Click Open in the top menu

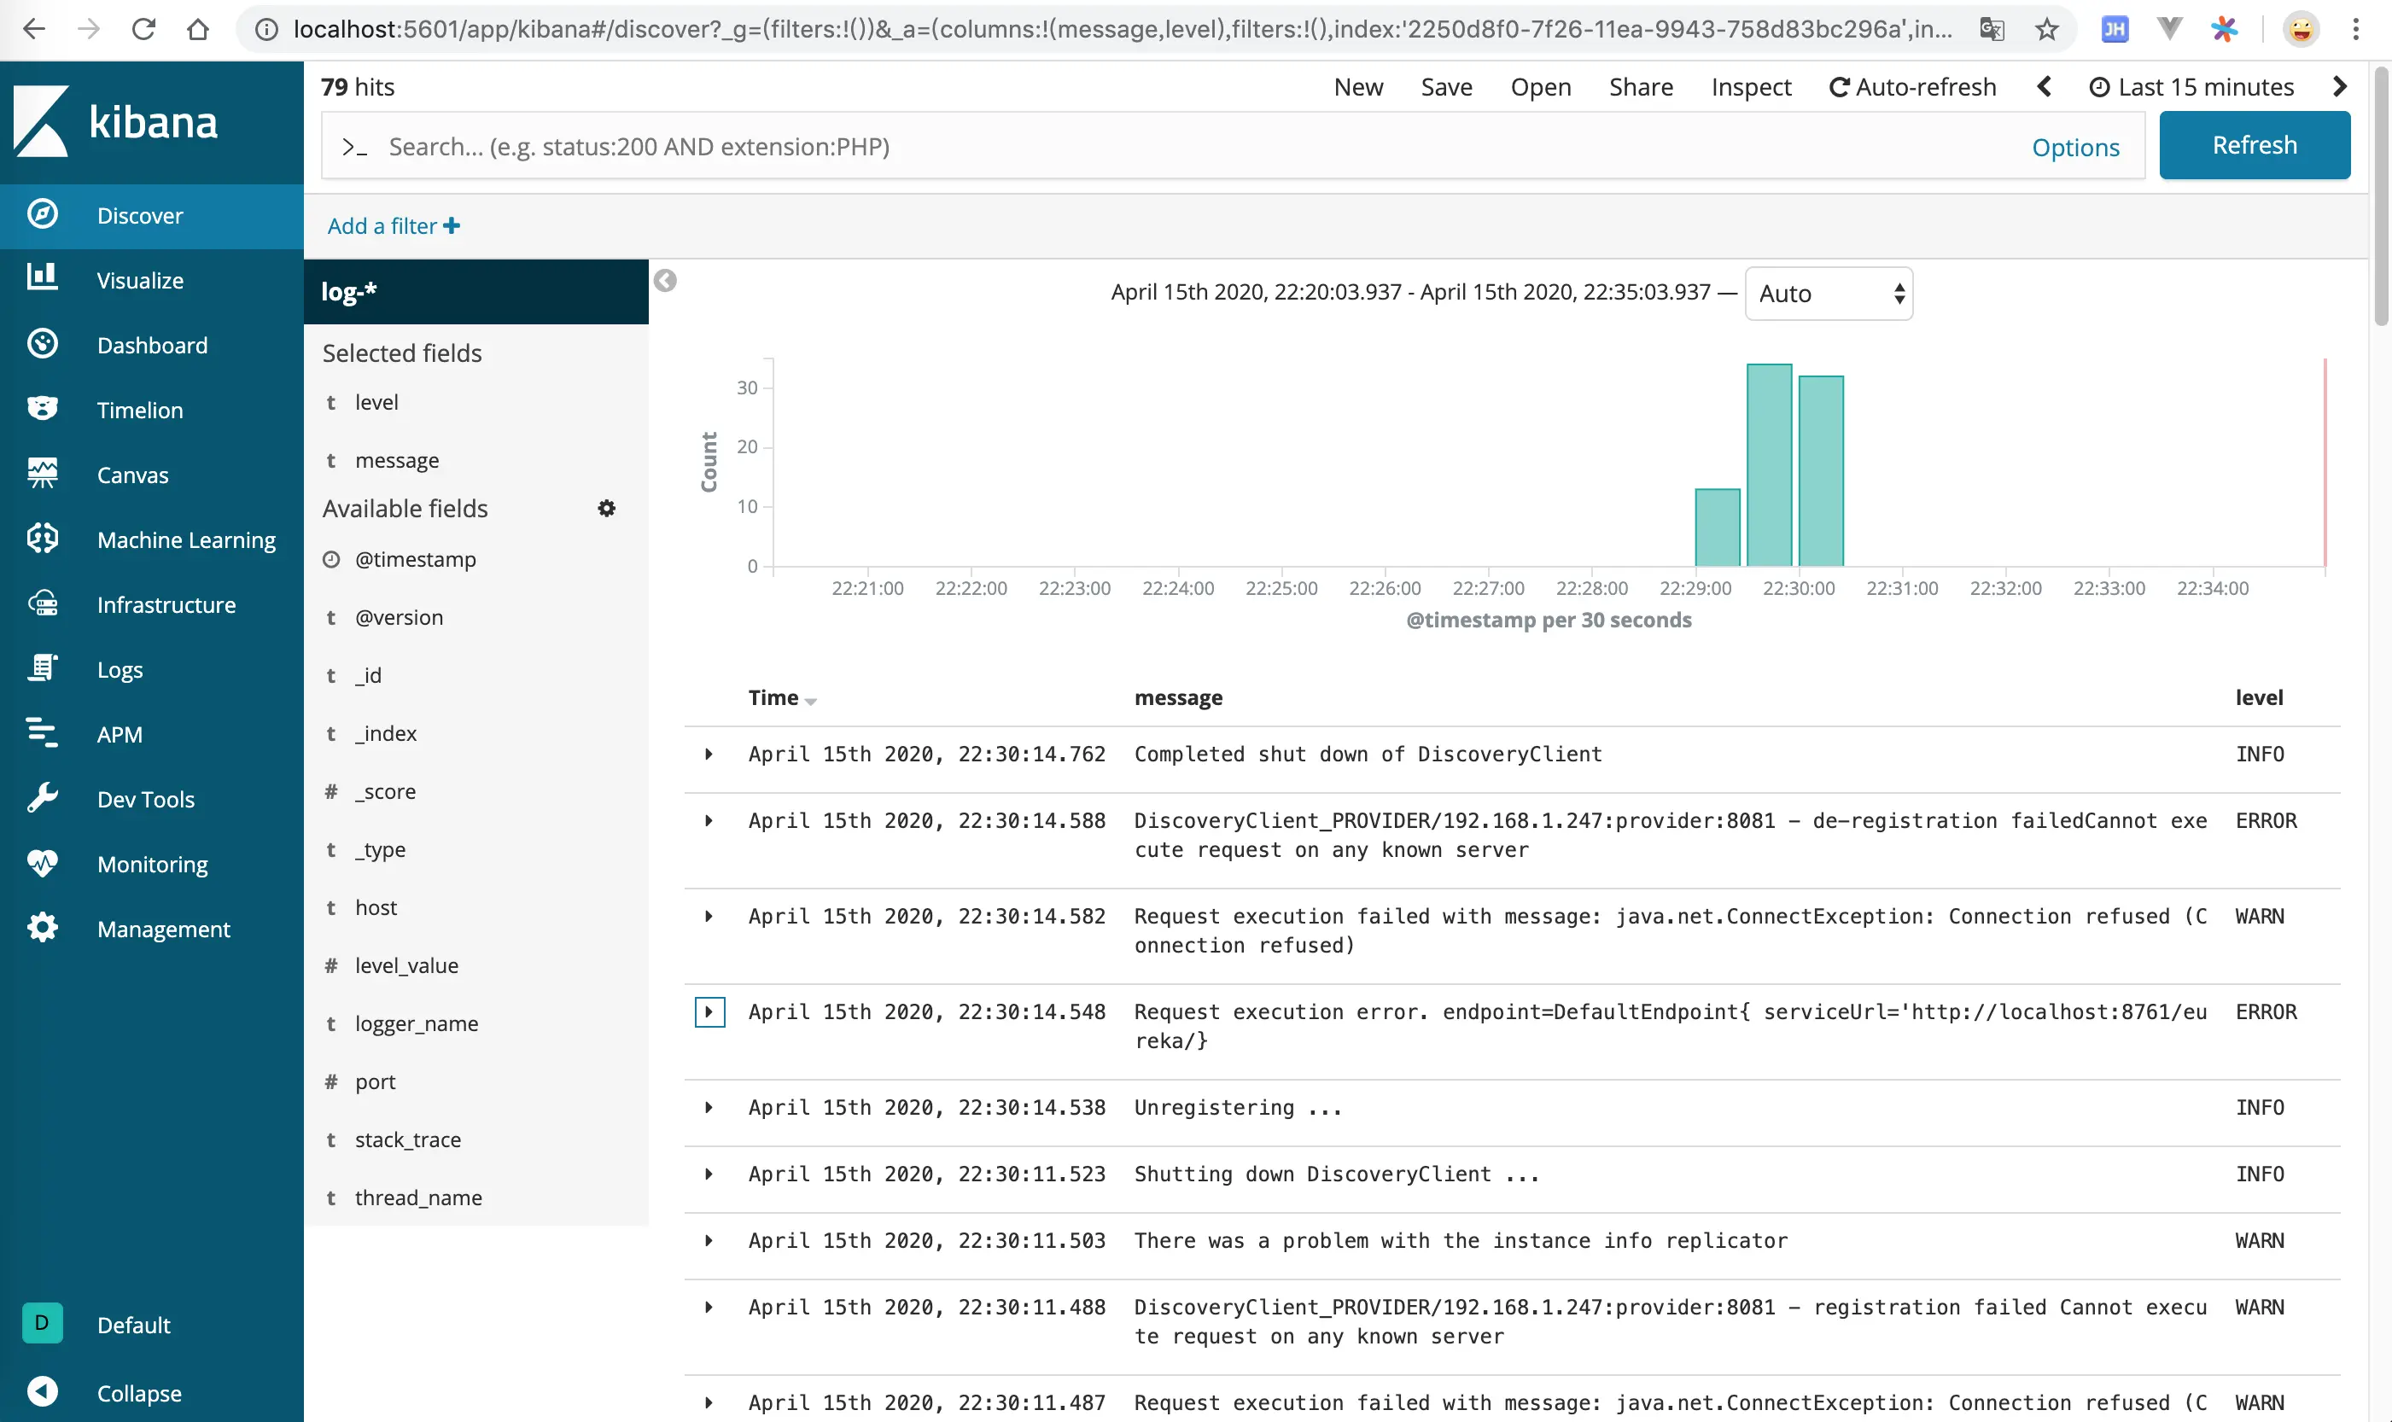coord(1540,87)
